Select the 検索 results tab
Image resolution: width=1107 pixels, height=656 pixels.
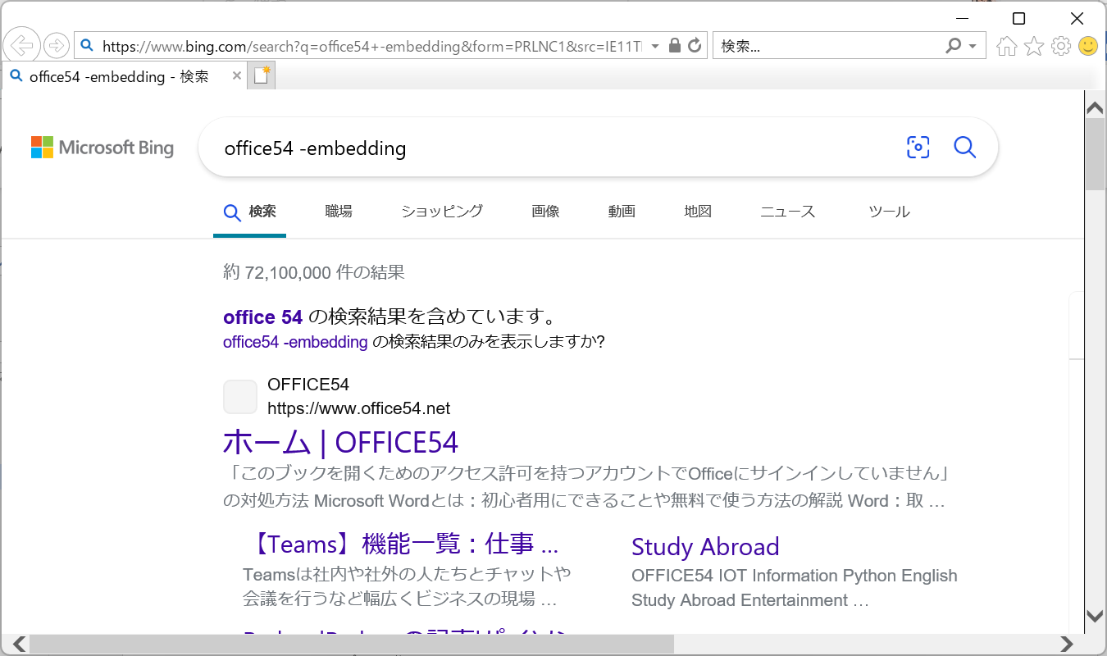coord(250,212)
